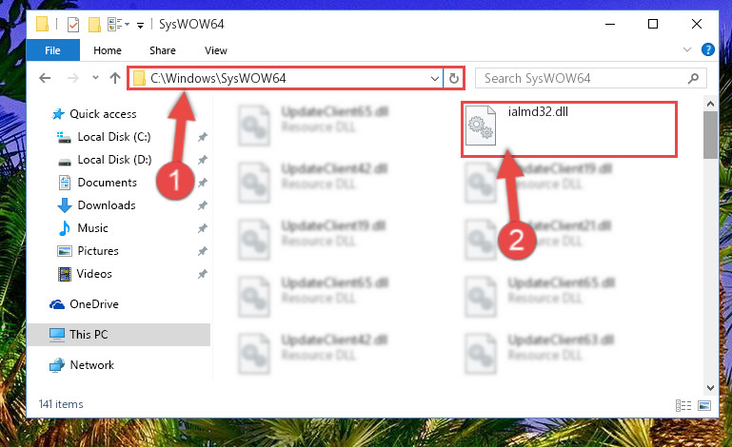
Task: Expand the ribbon with the chevron
Action: (x=687, y=49)
